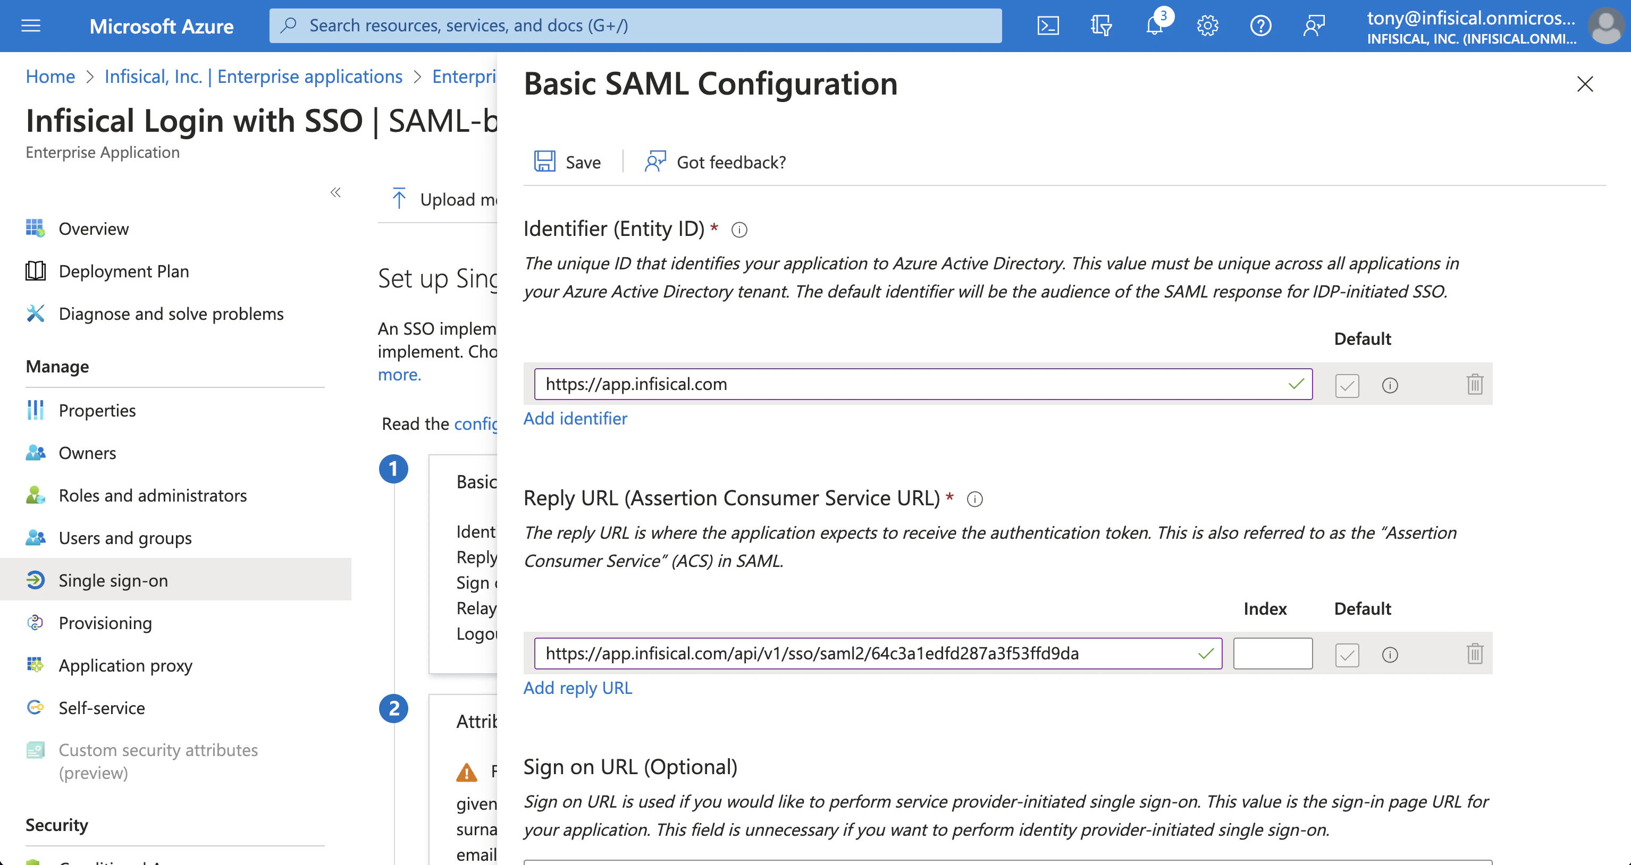Open Custom security attributes (preview)
The height and width of the screenshot is (865, 1631).
click(x=158, y=761)
